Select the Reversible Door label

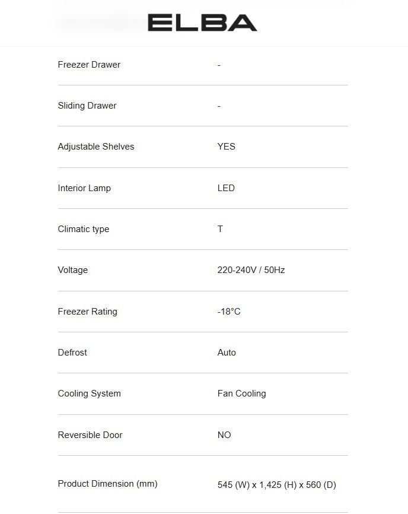pos(90,435)
